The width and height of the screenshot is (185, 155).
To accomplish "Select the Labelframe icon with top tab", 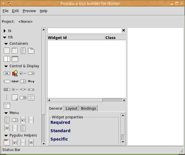I will (x=15, y=51).
